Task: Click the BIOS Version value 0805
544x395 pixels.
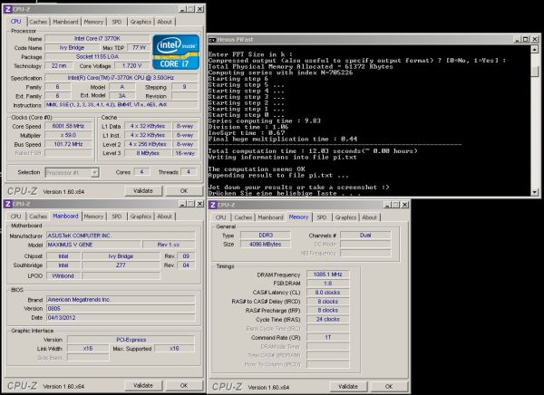Action: [x=121, y=308]
